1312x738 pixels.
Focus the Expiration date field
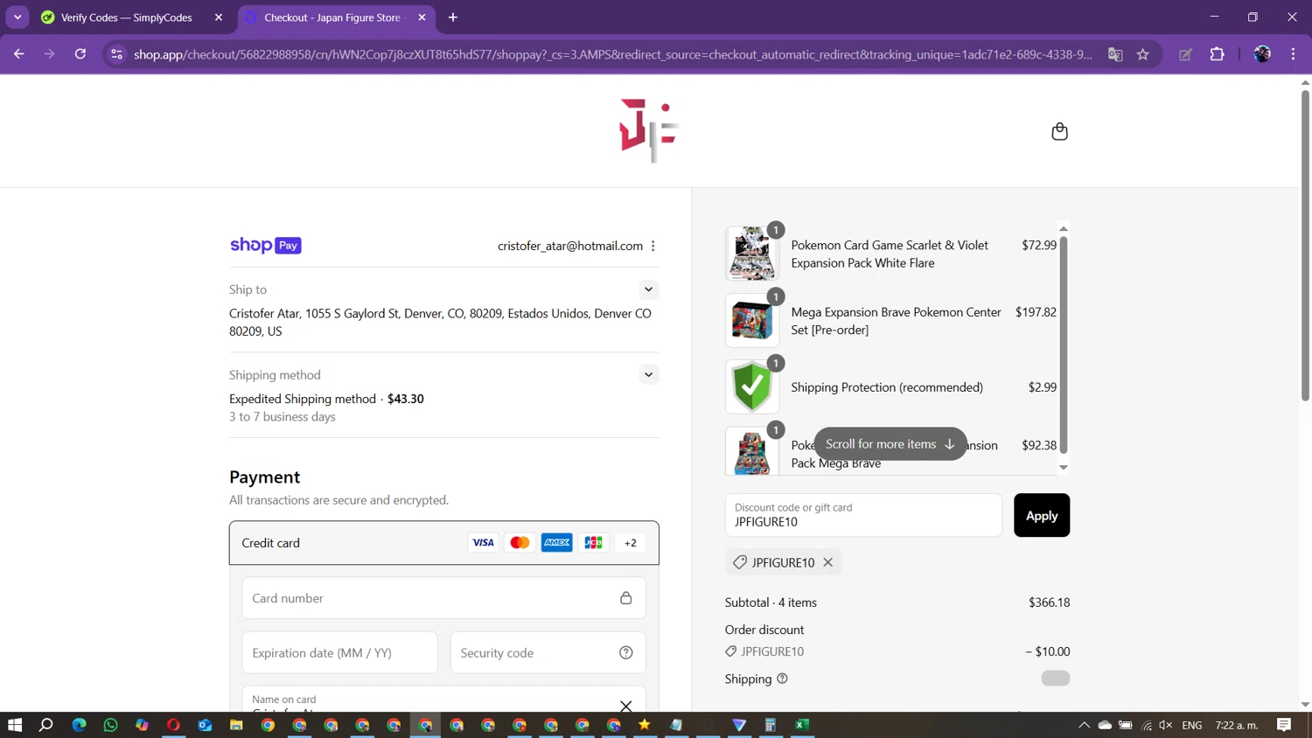pos(339,652)
